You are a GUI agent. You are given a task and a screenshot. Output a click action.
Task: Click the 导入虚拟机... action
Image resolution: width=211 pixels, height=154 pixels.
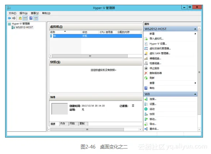coord(157,39)
